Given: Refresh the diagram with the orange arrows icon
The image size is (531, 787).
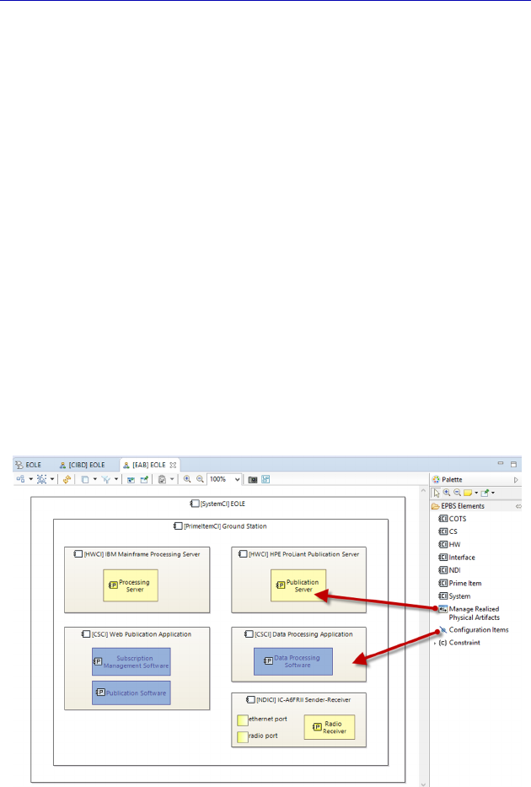Looking at the screenshot, I should [x=67, y=479].
